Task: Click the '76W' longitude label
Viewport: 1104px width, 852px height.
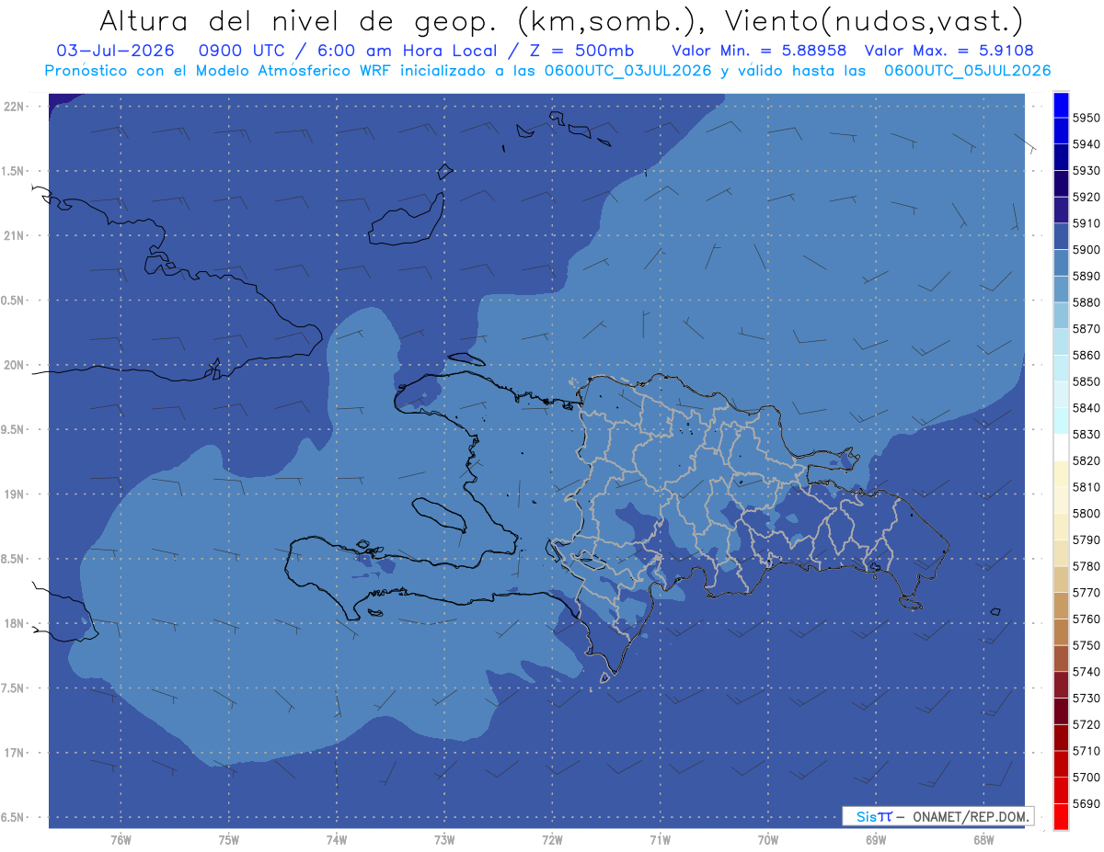Action: (121, 840)
